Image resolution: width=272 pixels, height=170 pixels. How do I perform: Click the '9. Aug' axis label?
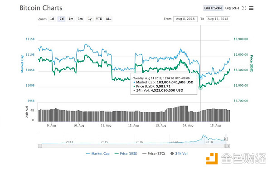tap(51, 126)
